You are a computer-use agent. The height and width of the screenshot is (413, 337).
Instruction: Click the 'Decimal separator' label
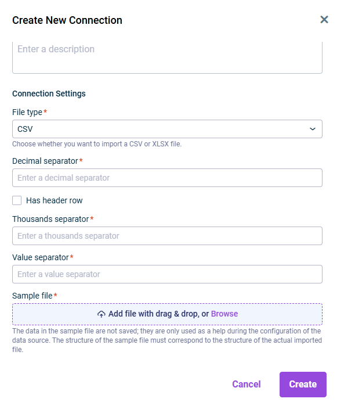tap(45, 161)
